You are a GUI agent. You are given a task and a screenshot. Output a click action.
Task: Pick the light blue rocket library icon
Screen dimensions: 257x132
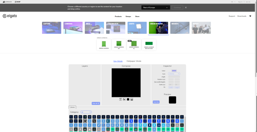coord(99,125)
